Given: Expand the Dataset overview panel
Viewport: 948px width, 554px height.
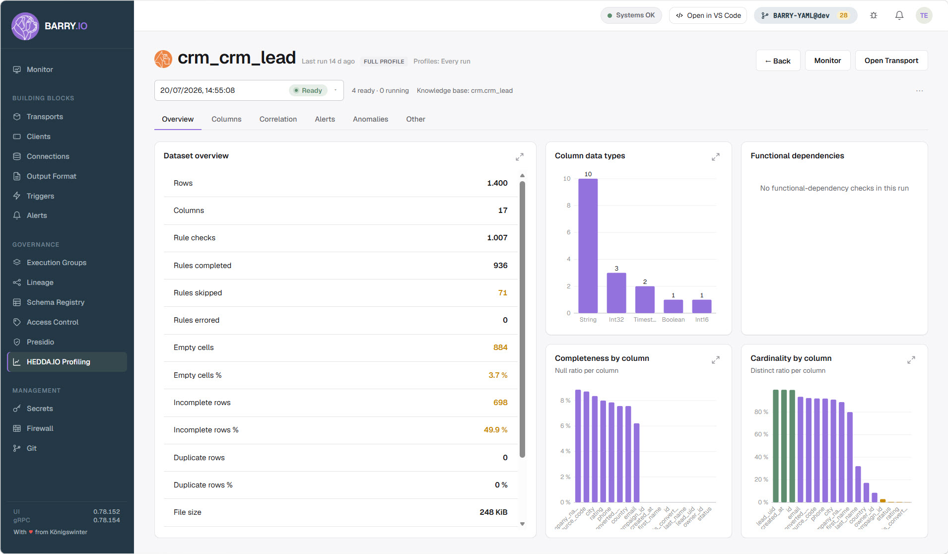Looking at the screenshot, I should click(520, 157).
